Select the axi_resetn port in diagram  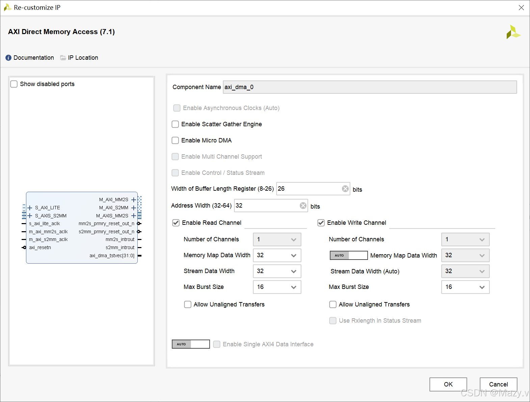(40, 247)
